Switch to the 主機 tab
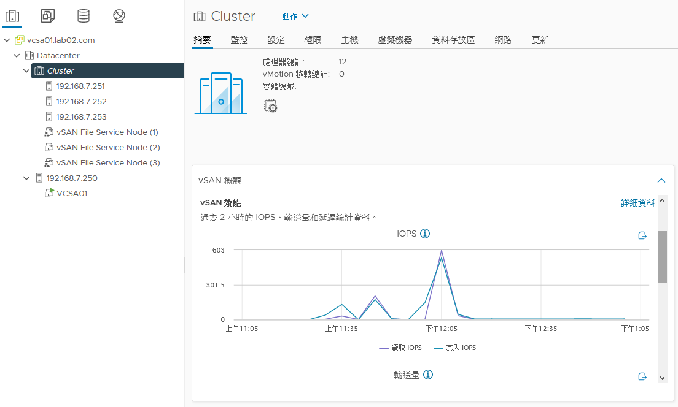The width and height of the screenshot is (678, 407). point(350,40)
